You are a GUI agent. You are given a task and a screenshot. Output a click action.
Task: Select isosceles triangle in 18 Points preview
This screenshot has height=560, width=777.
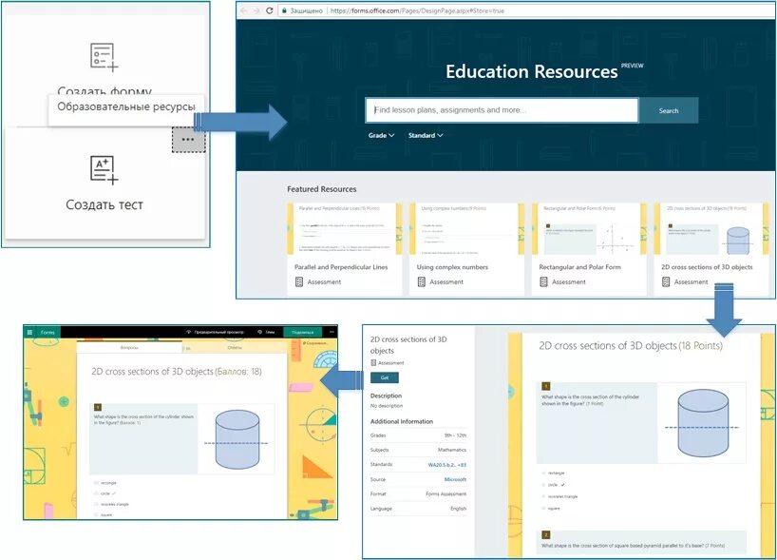[543, 496]
